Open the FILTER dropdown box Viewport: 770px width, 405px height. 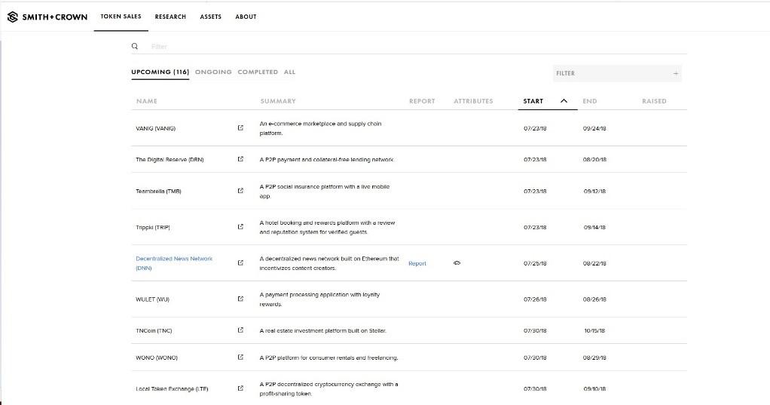click(x=617, y=73)
